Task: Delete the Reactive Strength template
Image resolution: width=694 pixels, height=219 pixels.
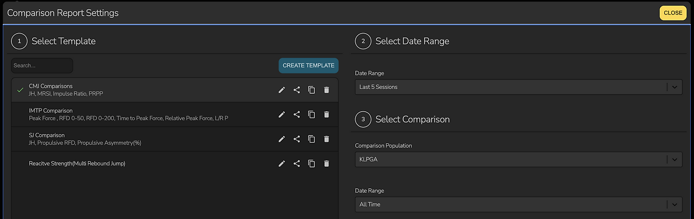Action: 326,163
